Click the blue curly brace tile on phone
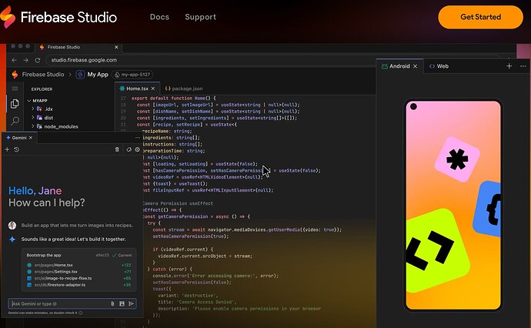Screen dimensions: 531x328 pos(487,209)
